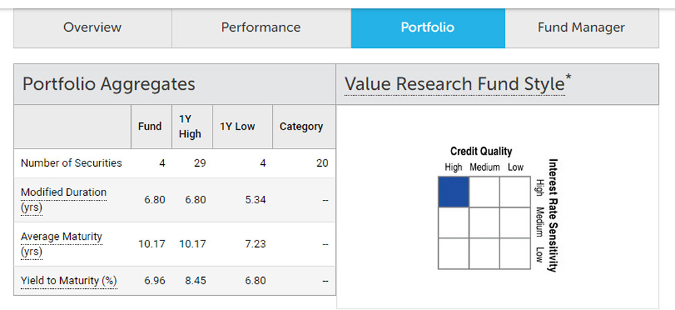
Task: Click the 1Y High column header
Action: pyautogui.click(x=190, y=126)
